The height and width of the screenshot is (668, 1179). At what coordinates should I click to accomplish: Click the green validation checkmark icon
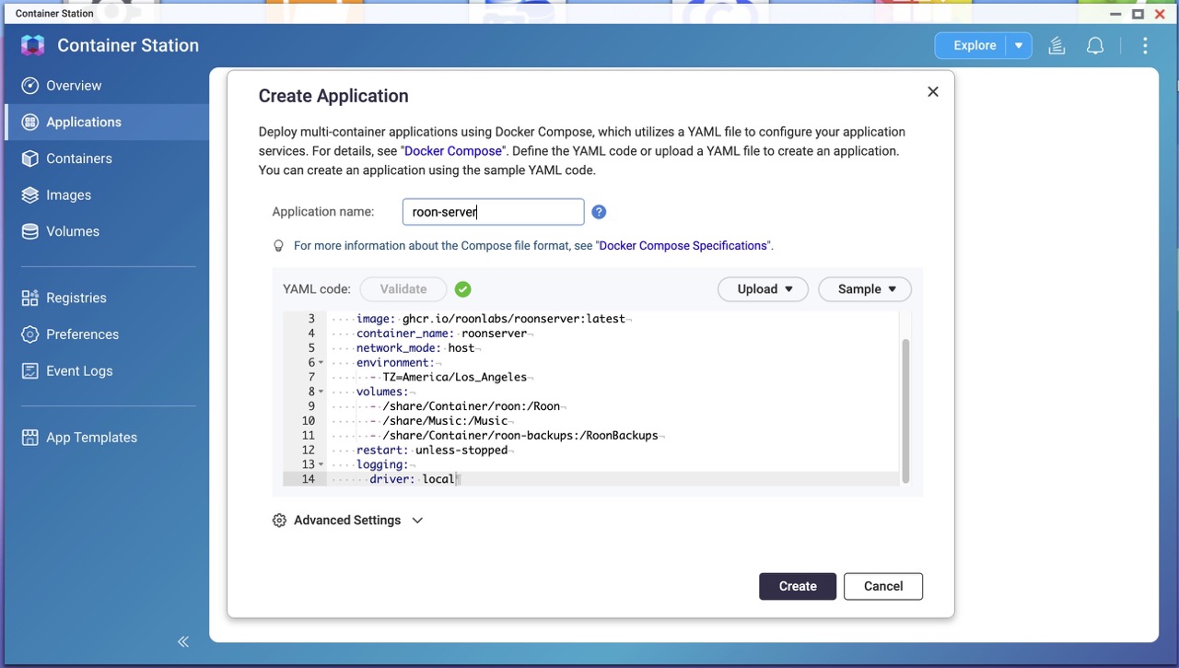462,289
